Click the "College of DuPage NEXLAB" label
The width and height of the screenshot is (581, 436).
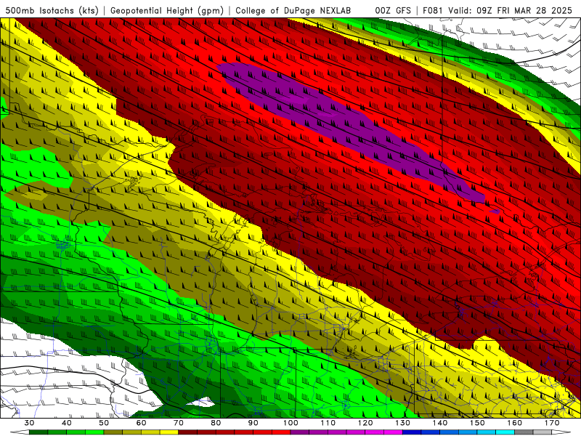point(293,10)
